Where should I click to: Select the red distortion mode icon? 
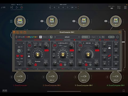click(109, 56)
